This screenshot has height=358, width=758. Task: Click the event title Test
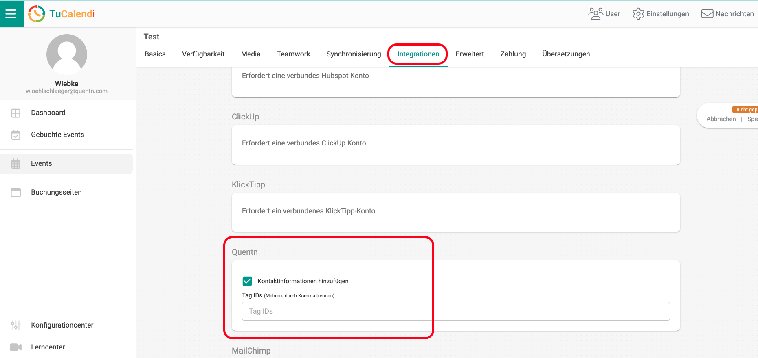pyautogui.click(x=152, y=37)
